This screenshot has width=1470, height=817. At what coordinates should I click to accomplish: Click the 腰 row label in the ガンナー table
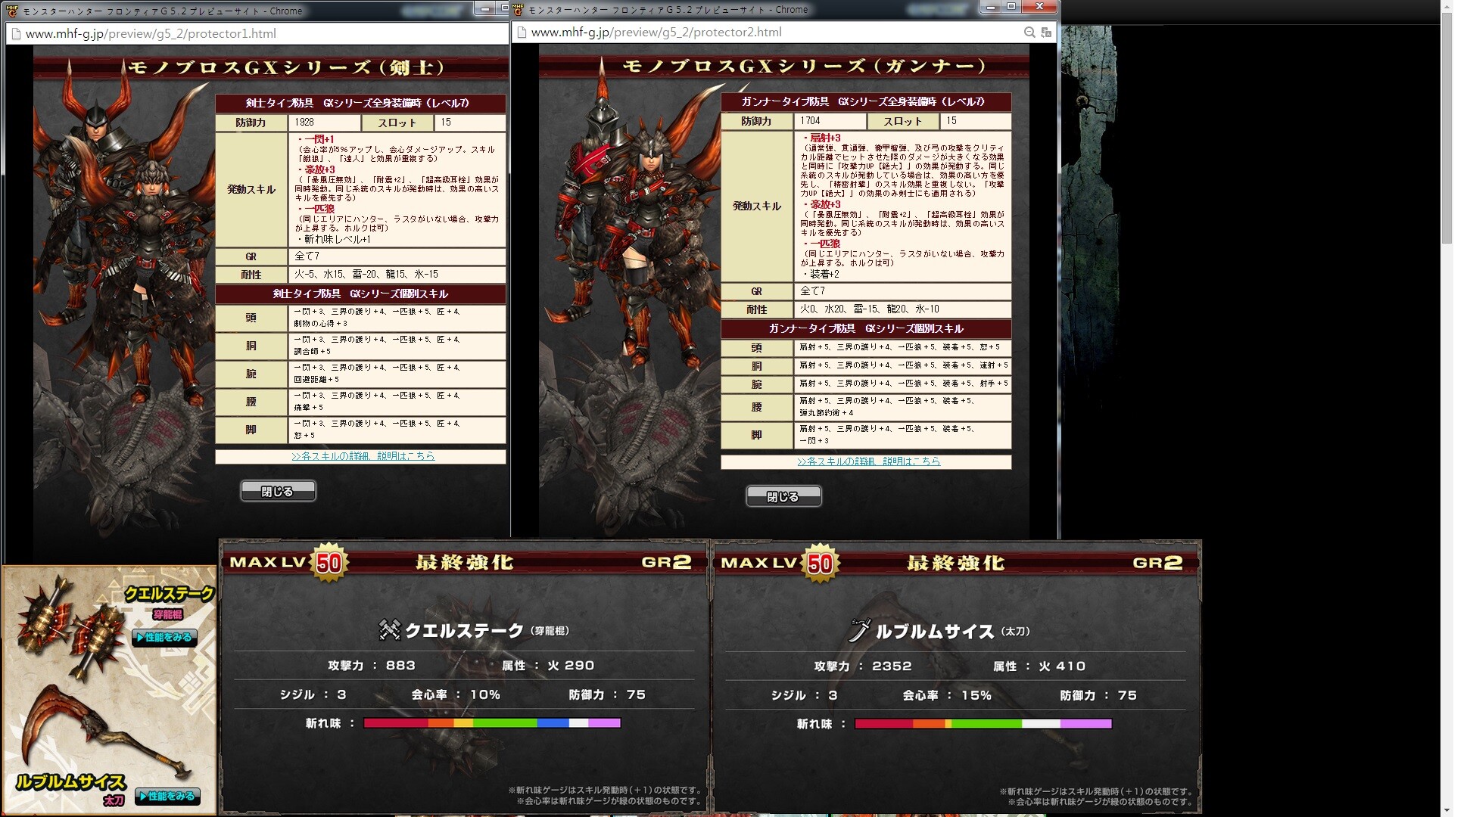pos(756,407)
